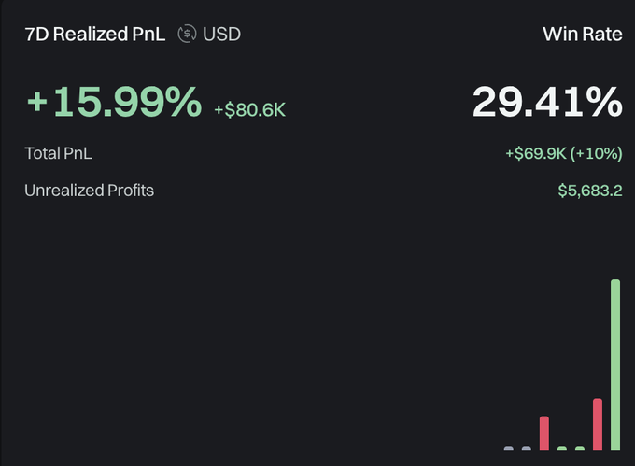Click the tallest green bar in chart
Image resolution: width=635 pixels, height=466 pixels.
[615, 364]
